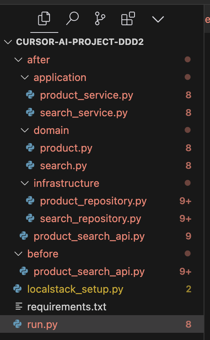Open product_search_api.py under before folder
210x340 pixels.
pos(89,271)
